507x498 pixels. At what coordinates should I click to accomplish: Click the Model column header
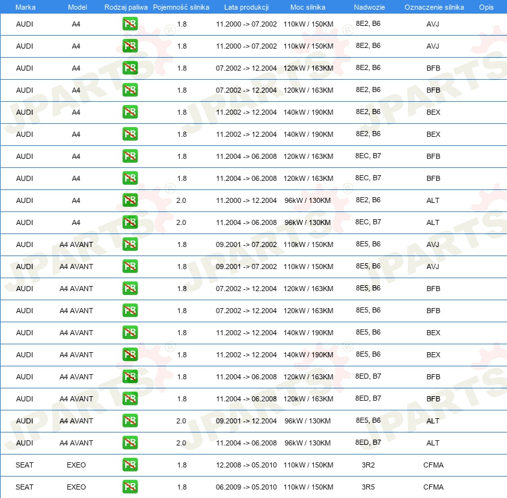coord(77,7)
